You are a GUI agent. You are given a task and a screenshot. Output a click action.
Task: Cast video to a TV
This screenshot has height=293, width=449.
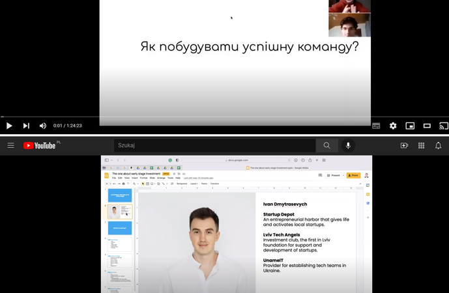443,126
